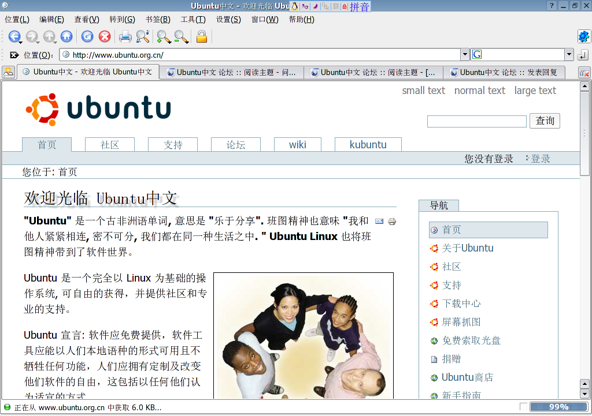Click the 99% page load progress bar

[559, 407]
